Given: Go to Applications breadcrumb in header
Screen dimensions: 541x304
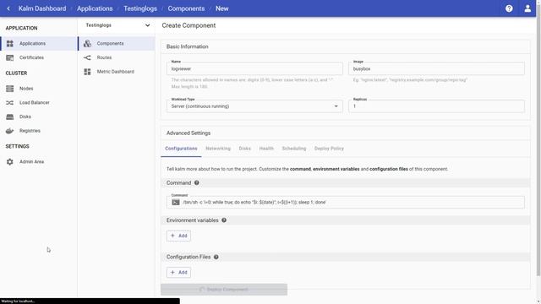Looking at the screenshot, I should point(95,8).
